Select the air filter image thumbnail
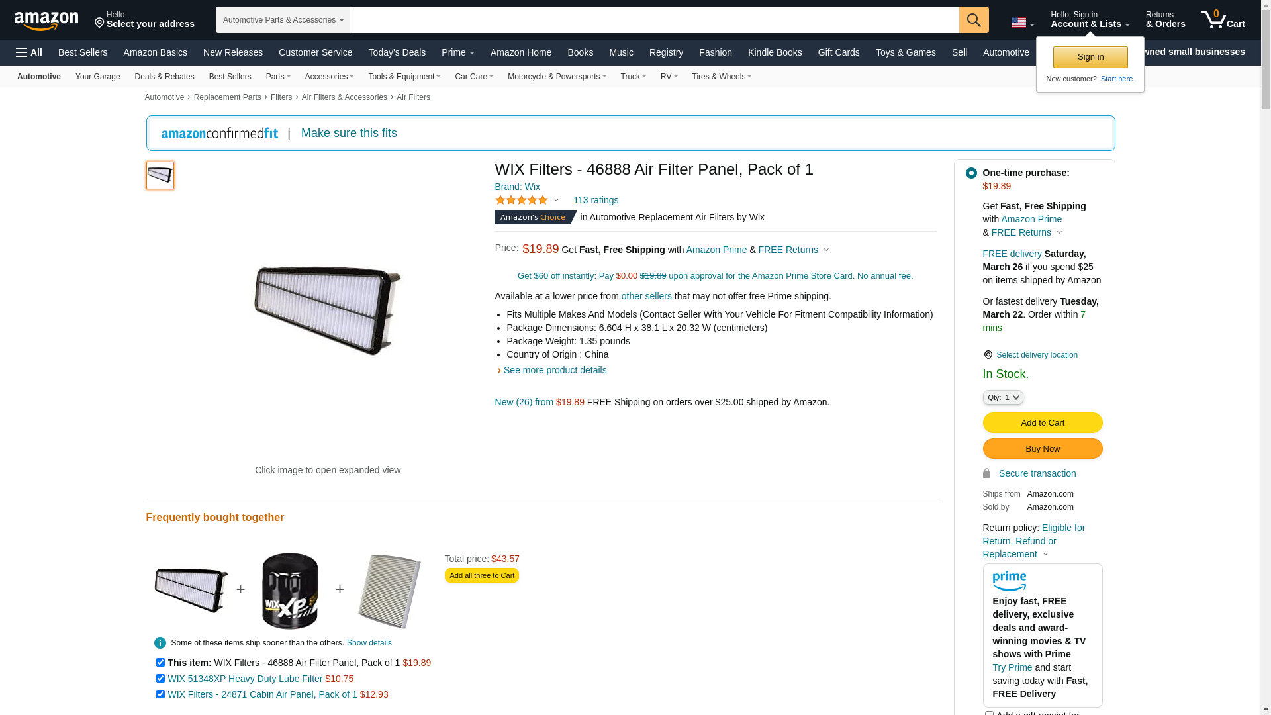The width and height of the screenshot is (1271, 715). click(x=160, y=175)
